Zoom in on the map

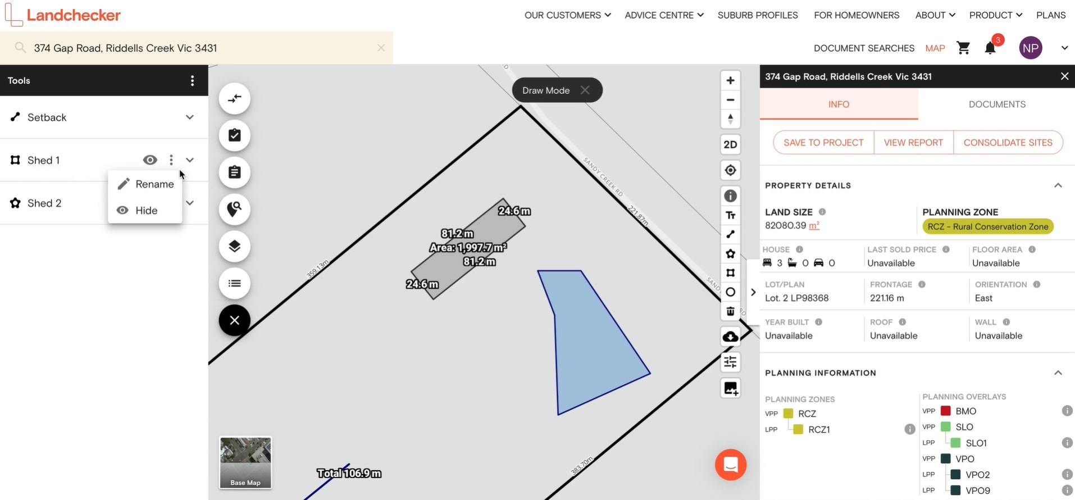(730, 80)
